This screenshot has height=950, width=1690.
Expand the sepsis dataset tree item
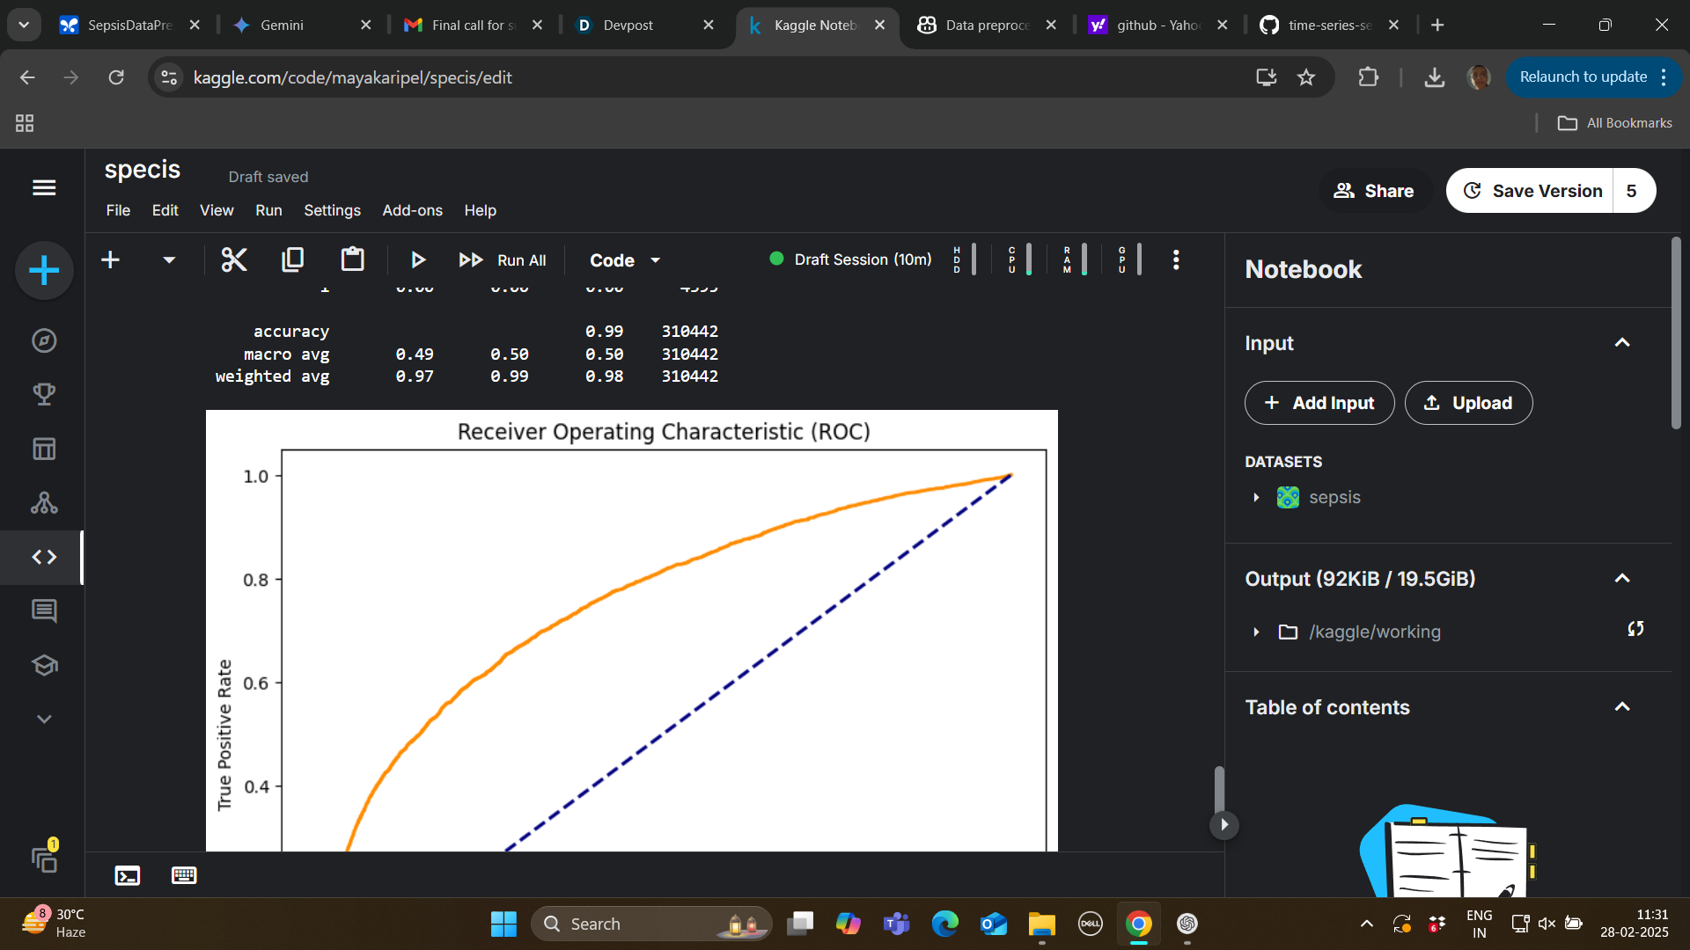tap(1256, 498)
